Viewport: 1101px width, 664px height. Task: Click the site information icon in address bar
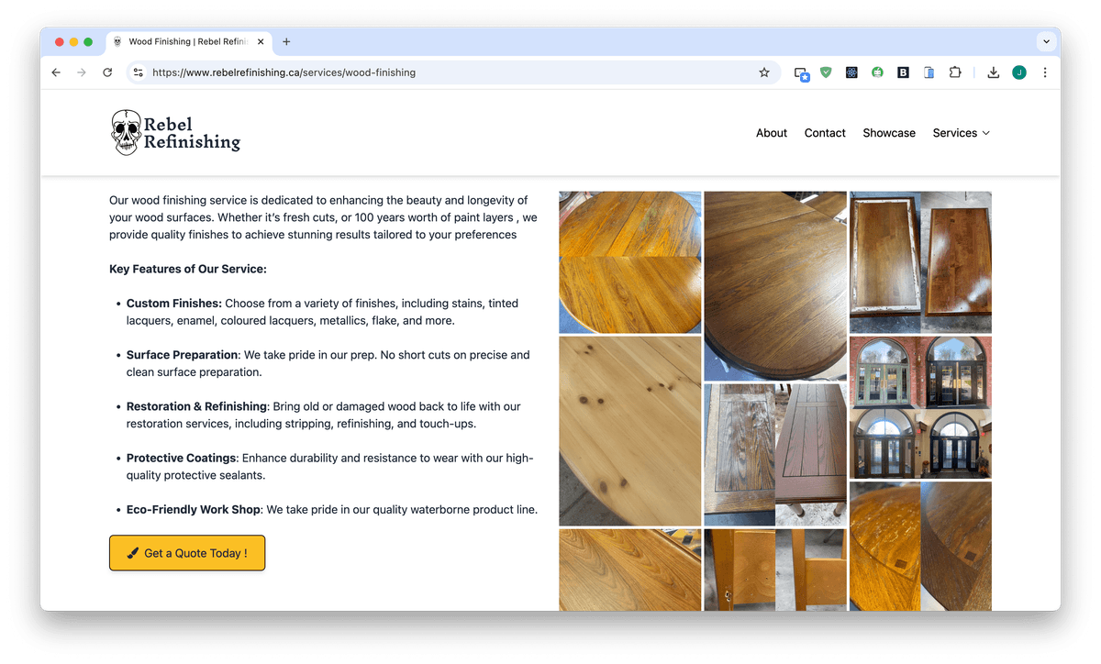[x=138, y=72]
